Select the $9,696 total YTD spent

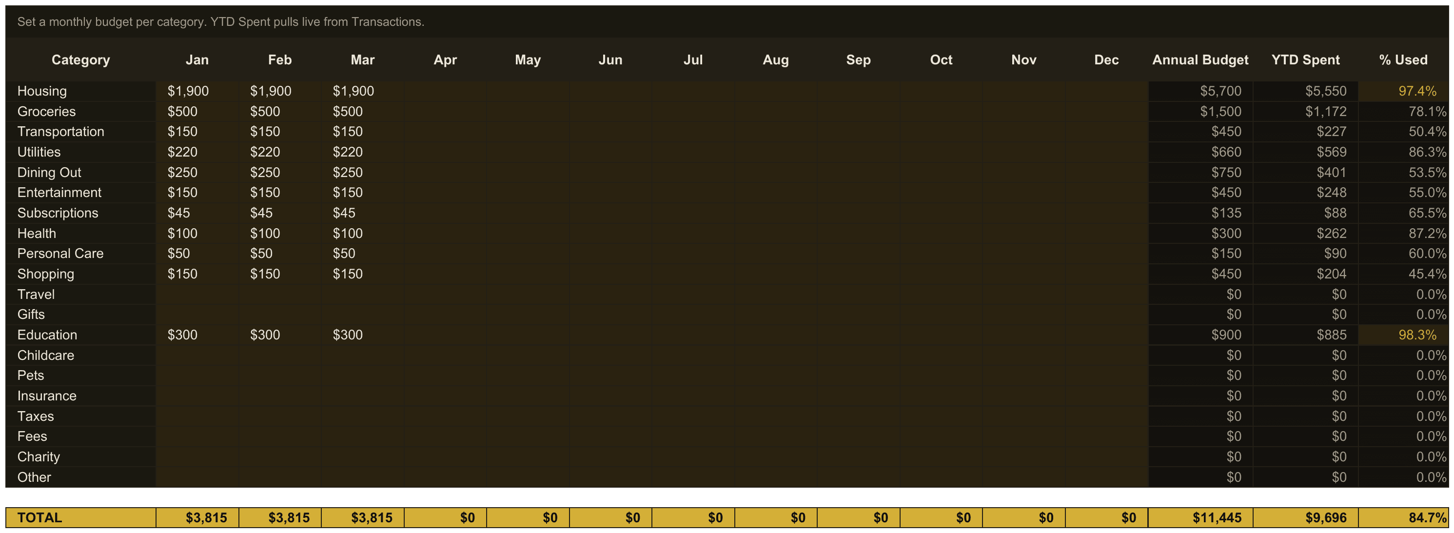1305,518
